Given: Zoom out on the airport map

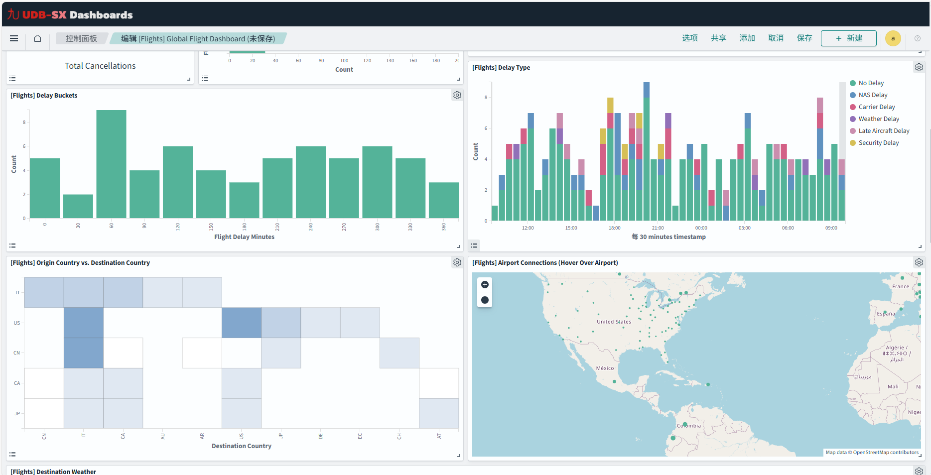Looking at the screenshot, I should (x=485, y=300).
